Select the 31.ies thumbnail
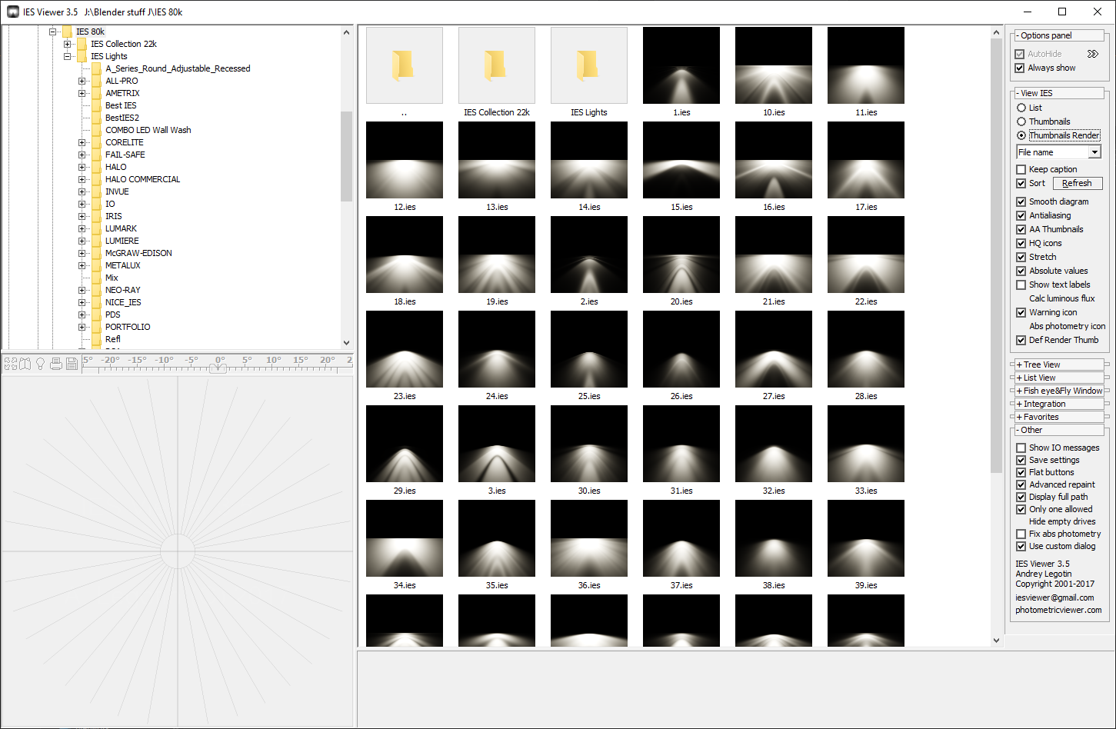 tap(681, 444)
